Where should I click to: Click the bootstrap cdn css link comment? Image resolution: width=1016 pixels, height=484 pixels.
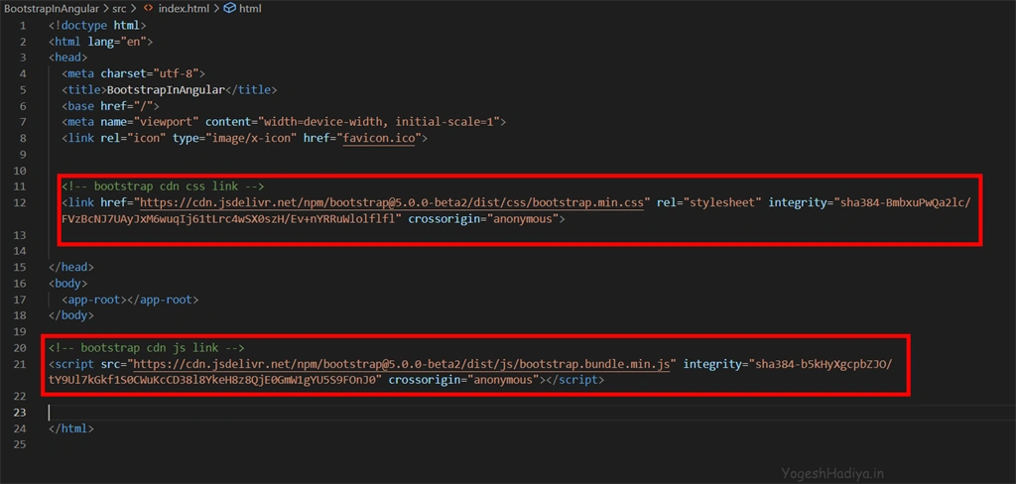(163, 186)
